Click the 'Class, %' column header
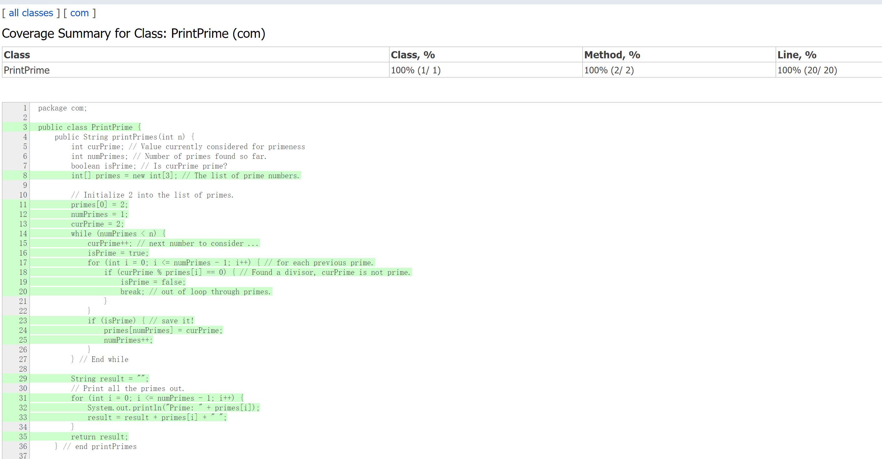 coord(412,55)
